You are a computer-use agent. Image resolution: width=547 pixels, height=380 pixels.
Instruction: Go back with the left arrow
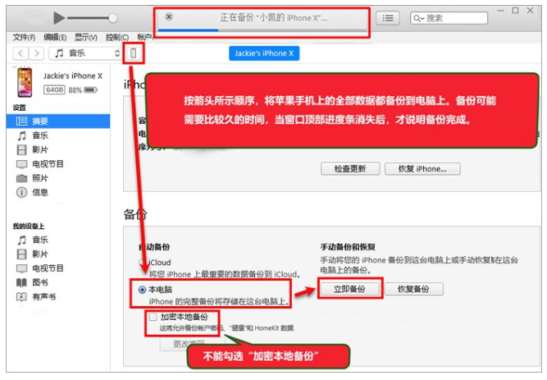(21, 53)
